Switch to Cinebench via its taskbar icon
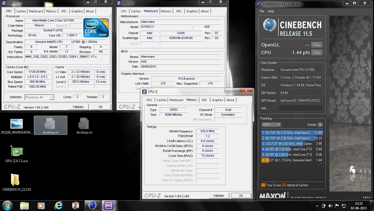This screenshot has height=211, width=374. click(92, 206)
